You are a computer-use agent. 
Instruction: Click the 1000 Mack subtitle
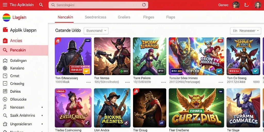62,82
